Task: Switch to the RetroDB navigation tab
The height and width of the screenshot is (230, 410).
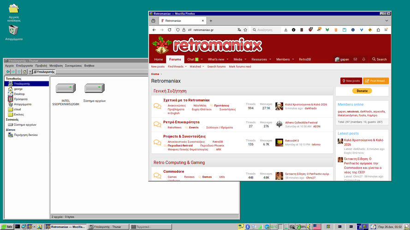Action: (305, 59)
